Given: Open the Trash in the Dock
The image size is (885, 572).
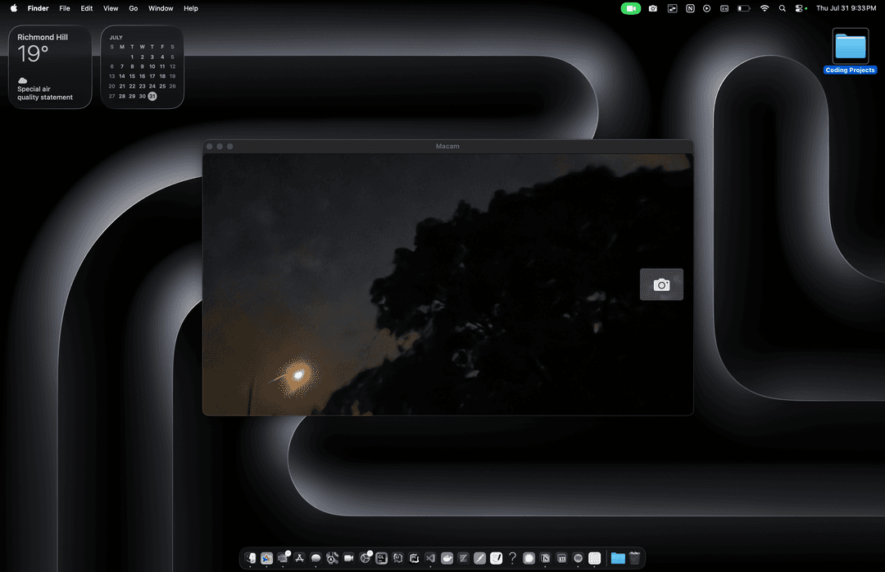Looking at the screenshot, I should coord(634,558).
